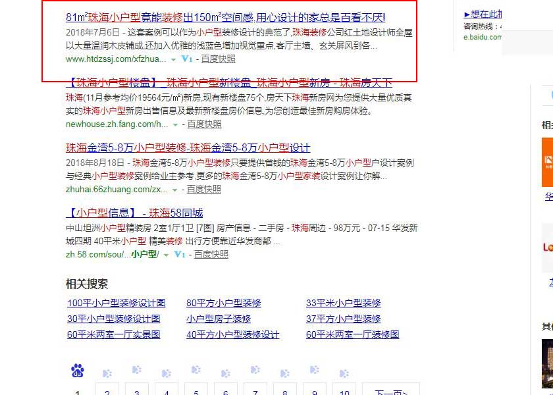Select the paw icon above page 8
The width and height of the screenshot is (553, 395).
[285, 373]
